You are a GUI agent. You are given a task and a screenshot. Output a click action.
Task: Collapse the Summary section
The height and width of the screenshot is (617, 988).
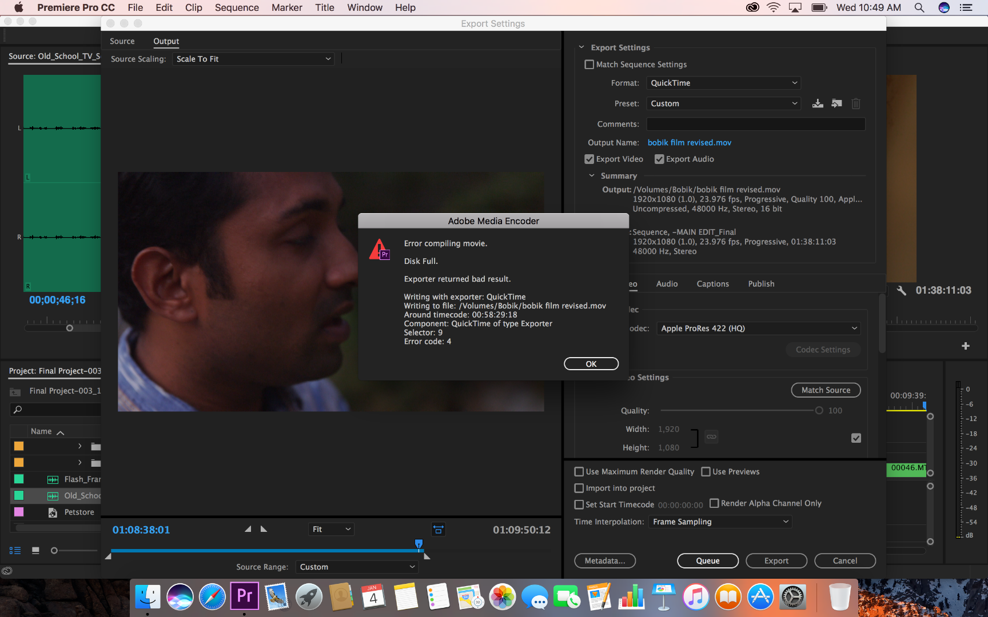[592, 176]
